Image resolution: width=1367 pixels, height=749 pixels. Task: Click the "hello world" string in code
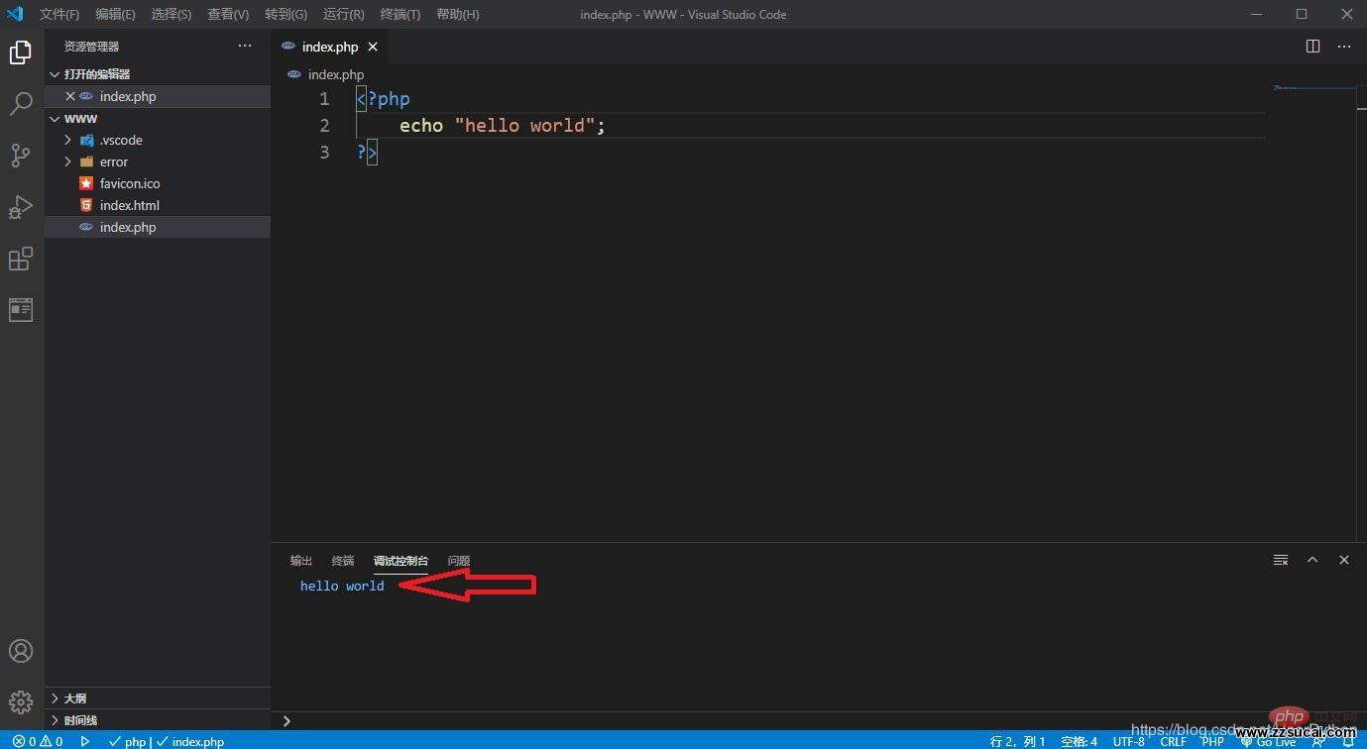coord(524,126)
